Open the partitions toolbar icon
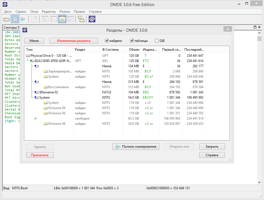 pos(15,19)
